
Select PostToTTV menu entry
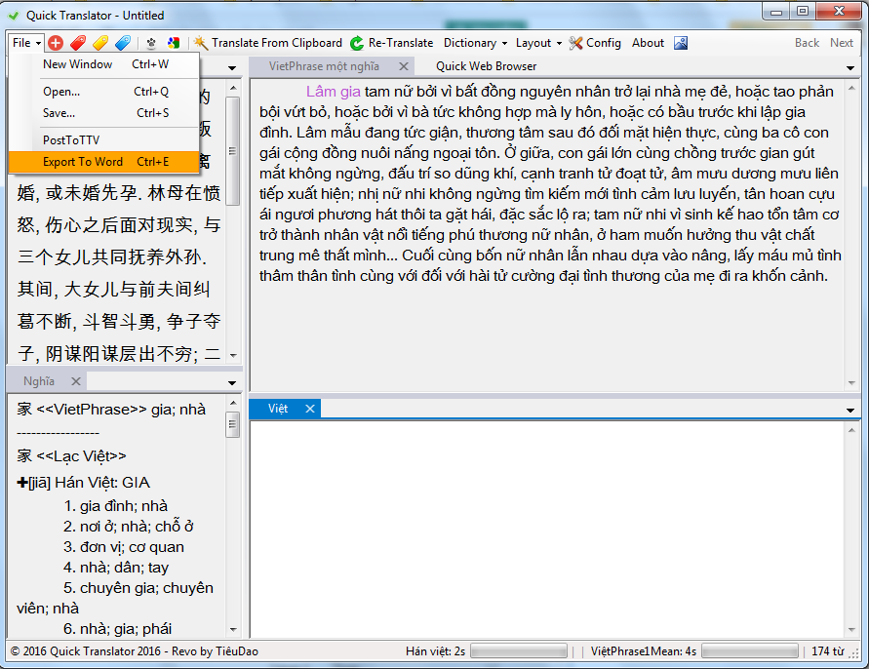pyautogui.click(x=71, y=139)
